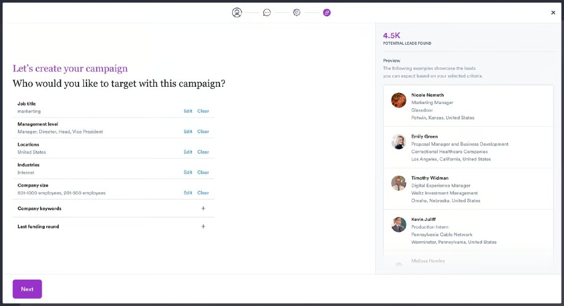Image resolution: width=564 pixels, height=306 pixels.
Task: Click the profile step icon in wizard
Action: (237, 13)
